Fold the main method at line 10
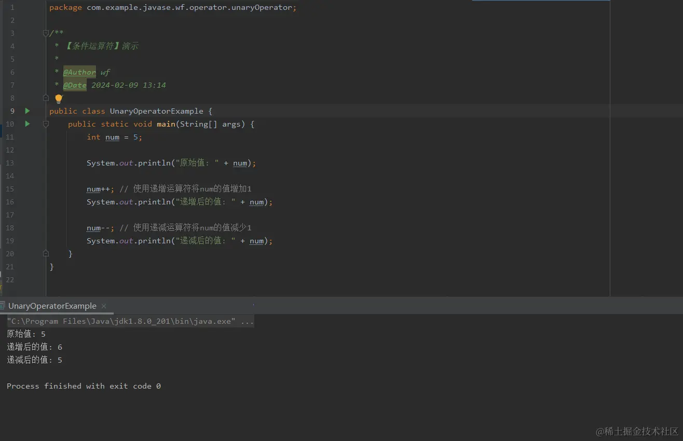The image size is (683, 441). click(x=46, y=124)
